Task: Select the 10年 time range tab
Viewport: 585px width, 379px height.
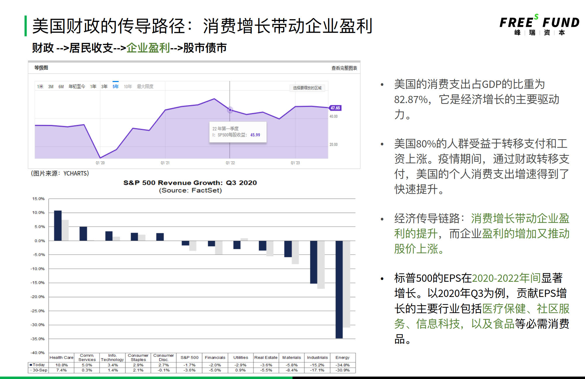Action: pos(128,86)
